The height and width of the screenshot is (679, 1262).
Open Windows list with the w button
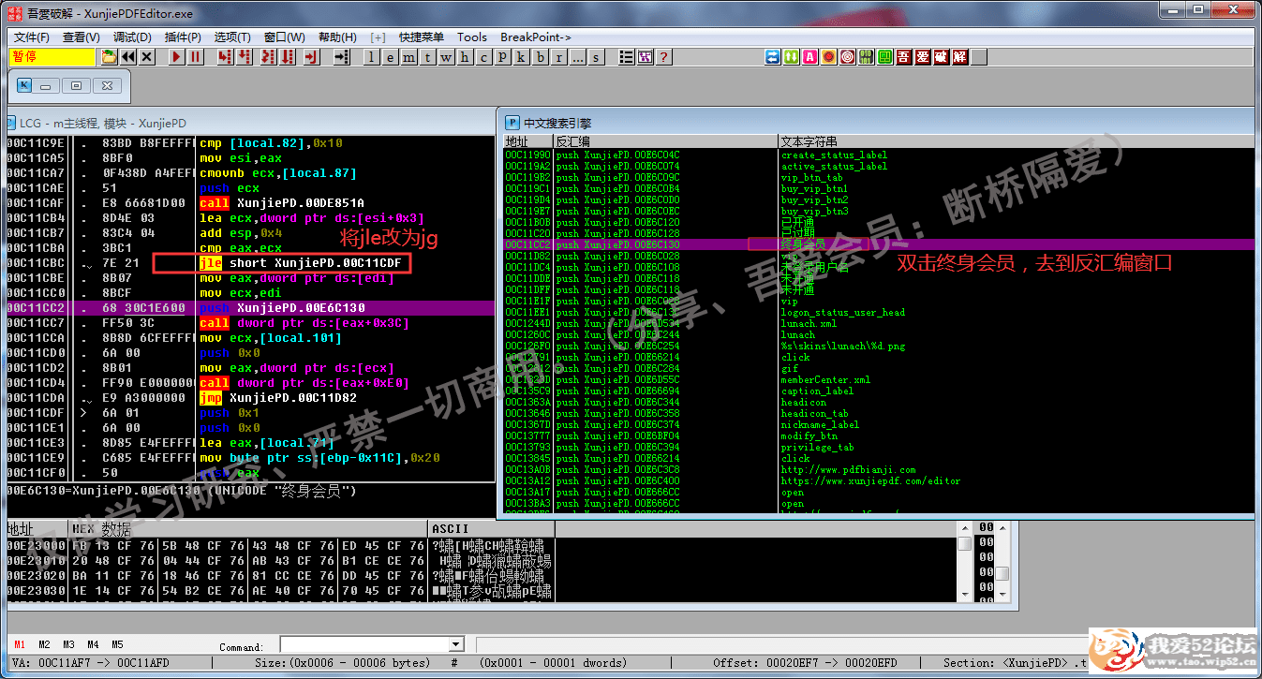click(x=447, y=57)
